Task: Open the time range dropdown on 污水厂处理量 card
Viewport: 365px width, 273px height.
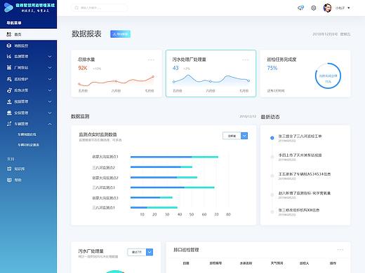Action: pos(150,252)
